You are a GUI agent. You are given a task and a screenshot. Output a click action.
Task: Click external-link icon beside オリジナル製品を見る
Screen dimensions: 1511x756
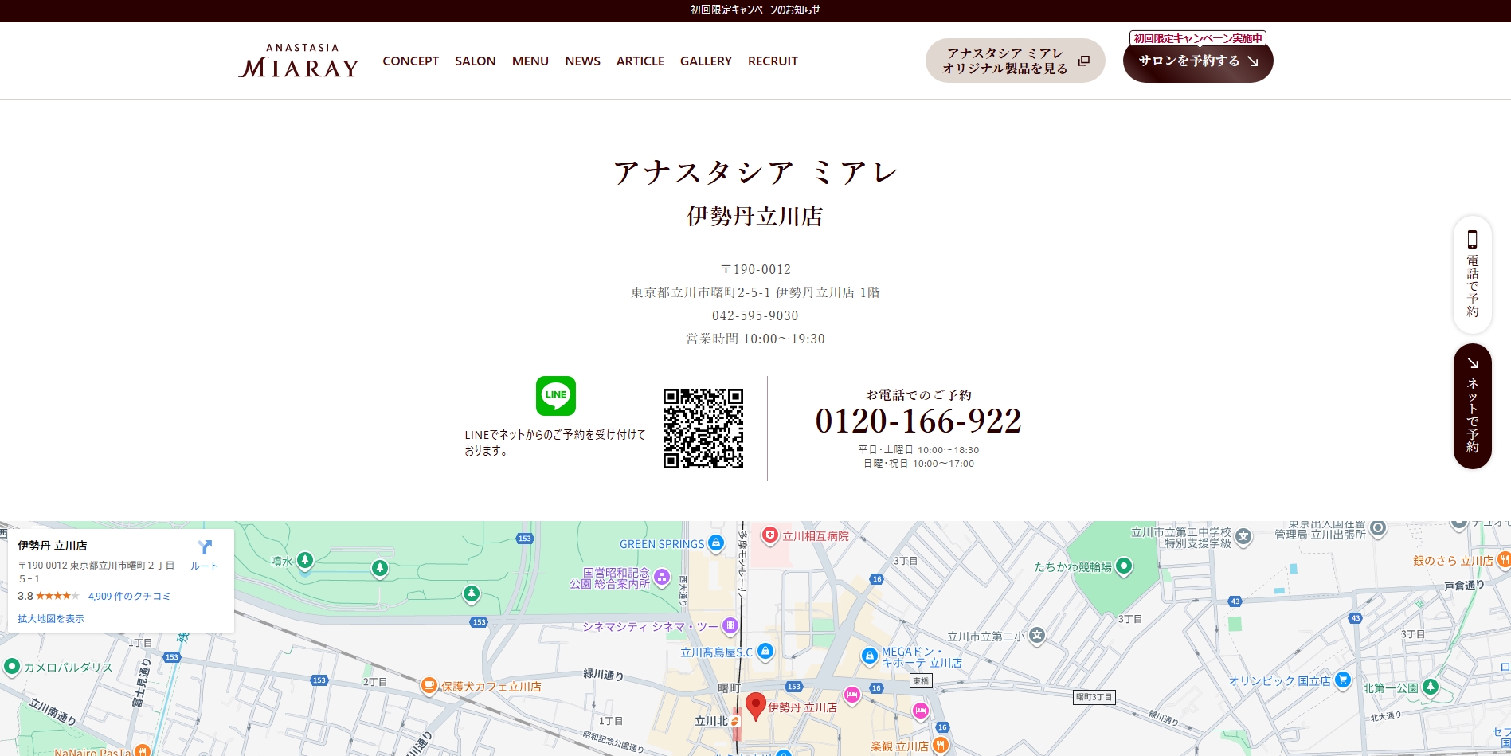pyautogui.click(x=1082, y=60)
